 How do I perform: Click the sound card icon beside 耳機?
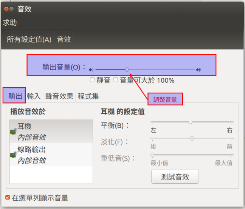pos(13,132)
